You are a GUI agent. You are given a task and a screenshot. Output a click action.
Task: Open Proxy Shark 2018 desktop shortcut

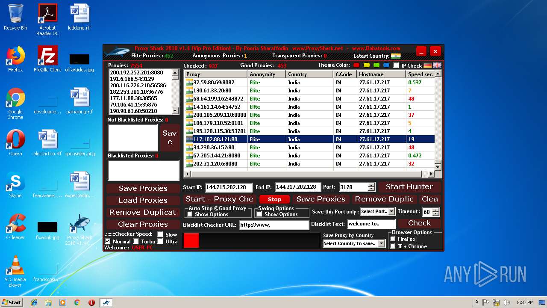coord(79,229)
